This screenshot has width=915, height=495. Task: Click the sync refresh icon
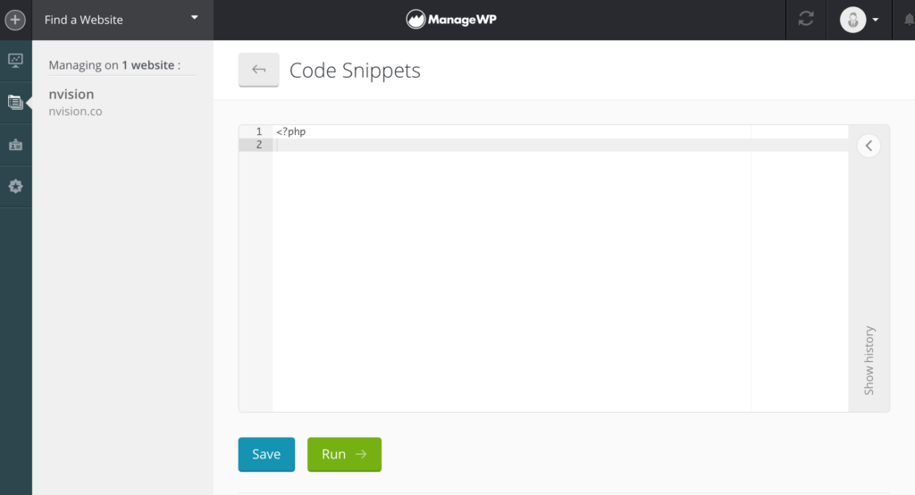click(x=806, y=20)
